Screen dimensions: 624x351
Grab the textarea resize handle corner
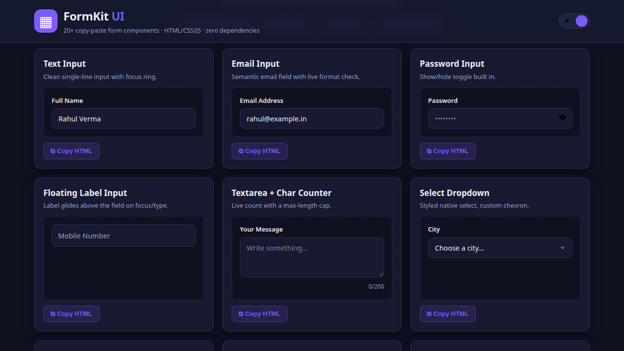(x=381, y=274)
